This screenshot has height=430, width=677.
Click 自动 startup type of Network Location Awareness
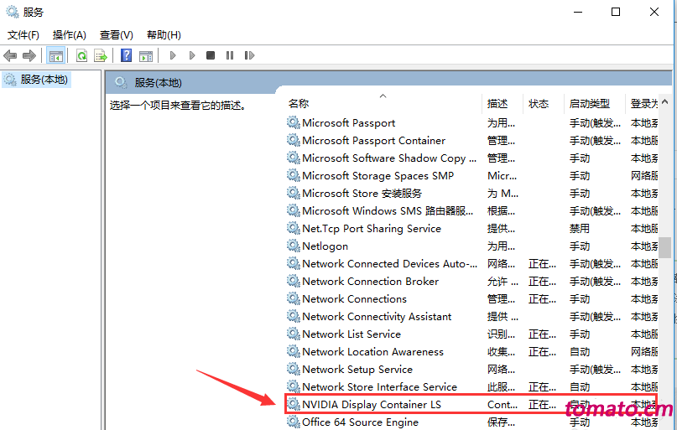tap(580, 352)
